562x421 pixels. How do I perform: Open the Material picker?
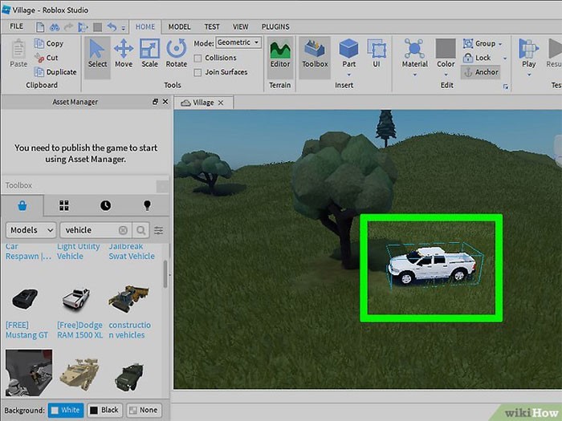[x=415, y=53]
